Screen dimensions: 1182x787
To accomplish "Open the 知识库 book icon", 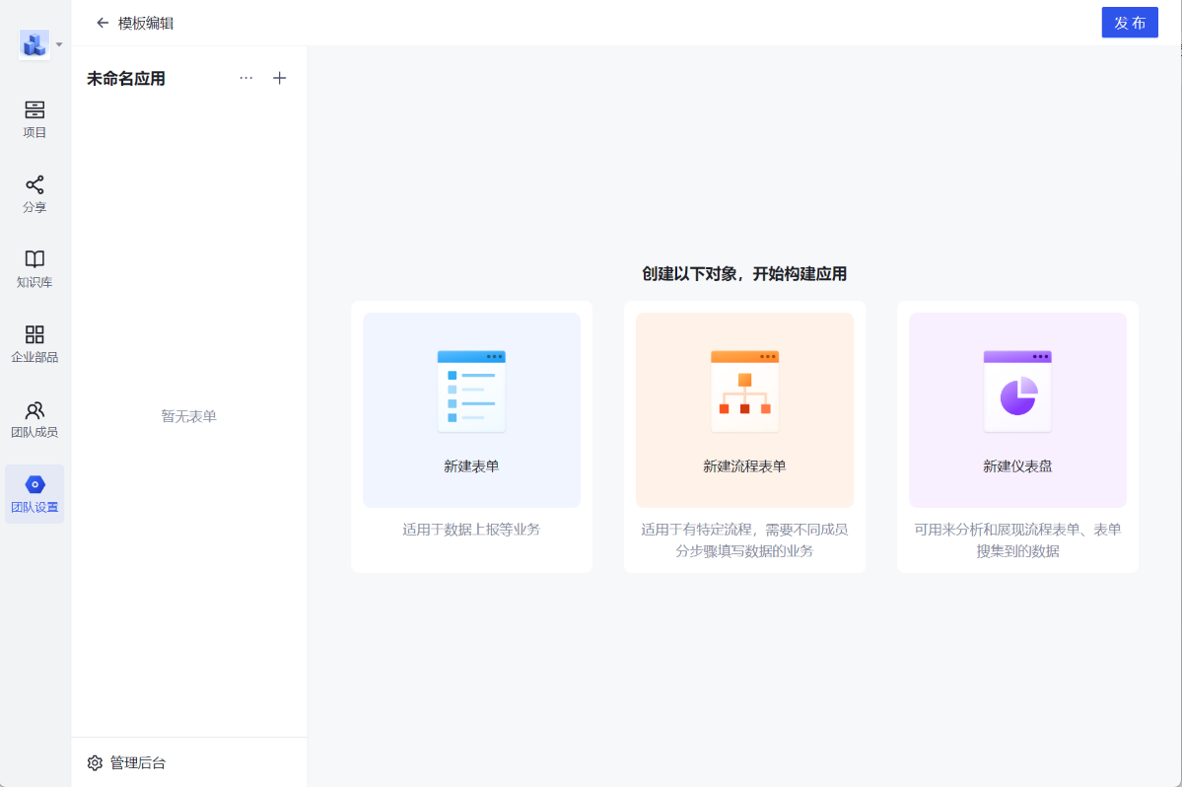I will (35, 259).
